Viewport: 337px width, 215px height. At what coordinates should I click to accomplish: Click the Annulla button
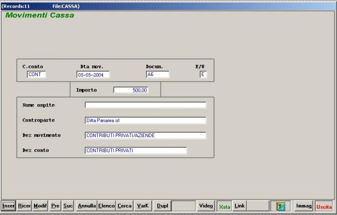tap(86, 206)
